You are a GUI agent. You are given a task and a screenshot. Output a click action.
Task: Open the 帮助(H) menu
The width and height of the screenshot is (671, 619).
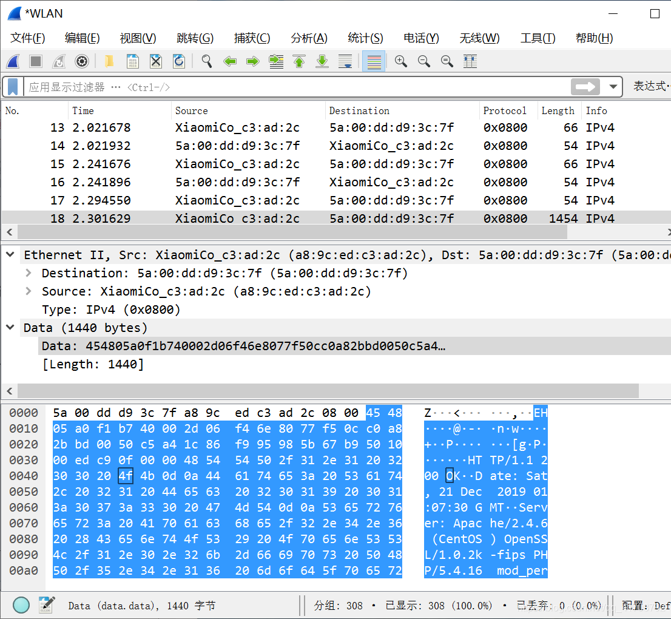595,38
